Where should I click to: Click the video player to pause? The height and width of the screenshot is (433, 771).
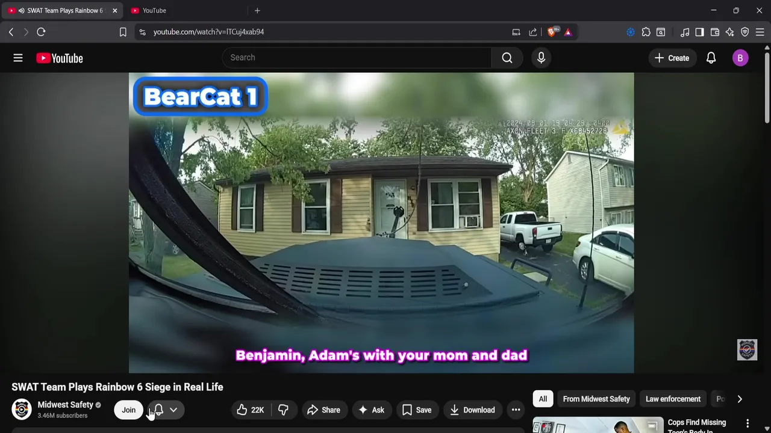click(x=381, y=223)
